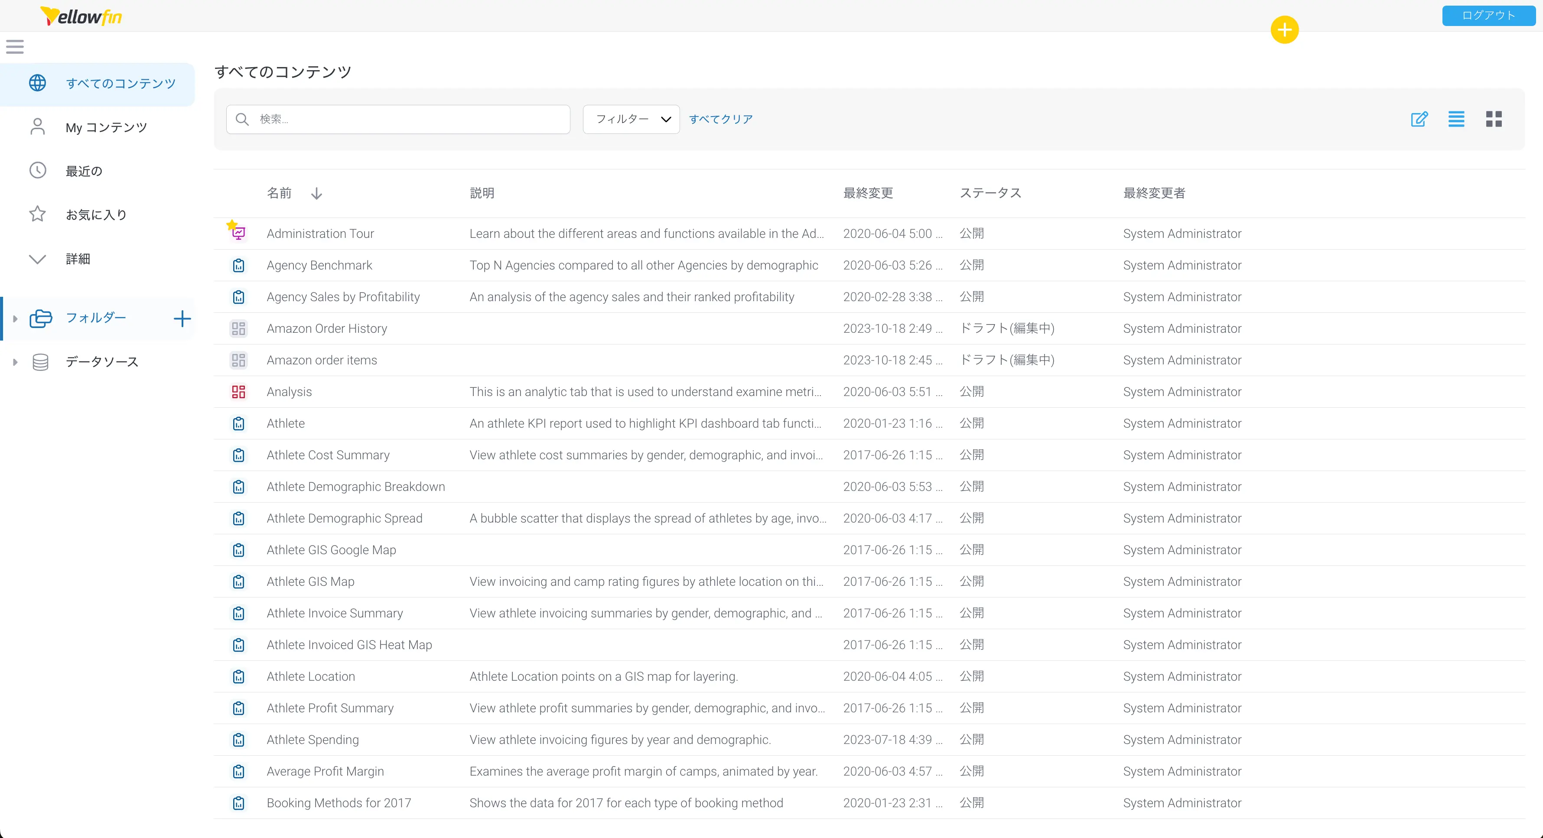
Task: Click Amazon Order History dashboard icon
Action: tap(238, 328)
